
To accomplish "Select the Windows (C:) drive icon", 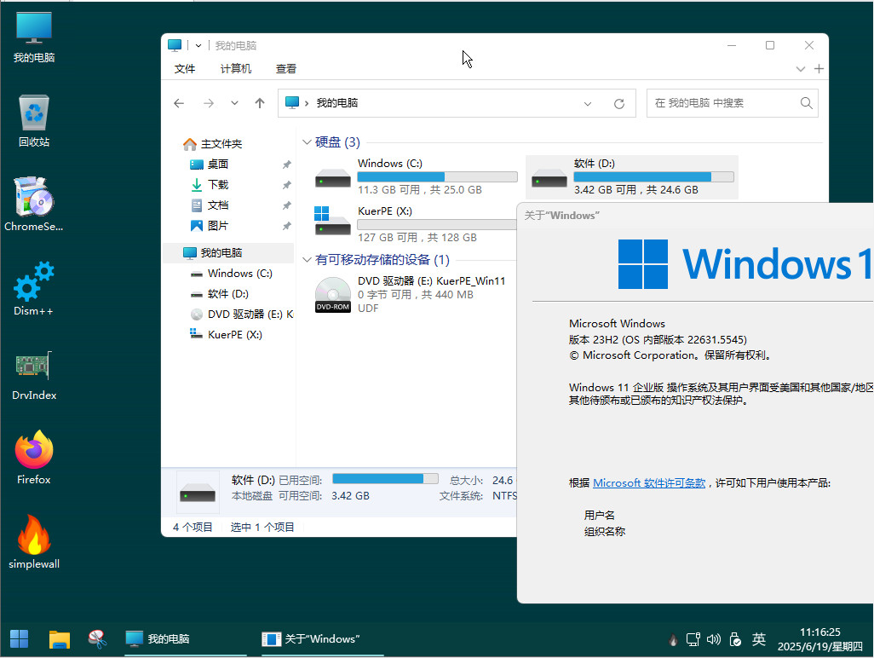I will click(x=333, y=178).
